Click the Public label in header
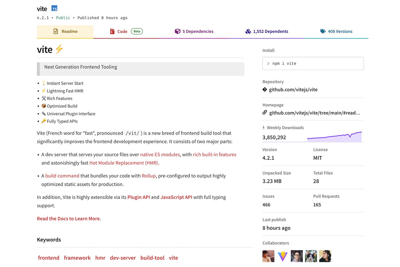Viewport: 400px width, 267px height. point(63,18)
